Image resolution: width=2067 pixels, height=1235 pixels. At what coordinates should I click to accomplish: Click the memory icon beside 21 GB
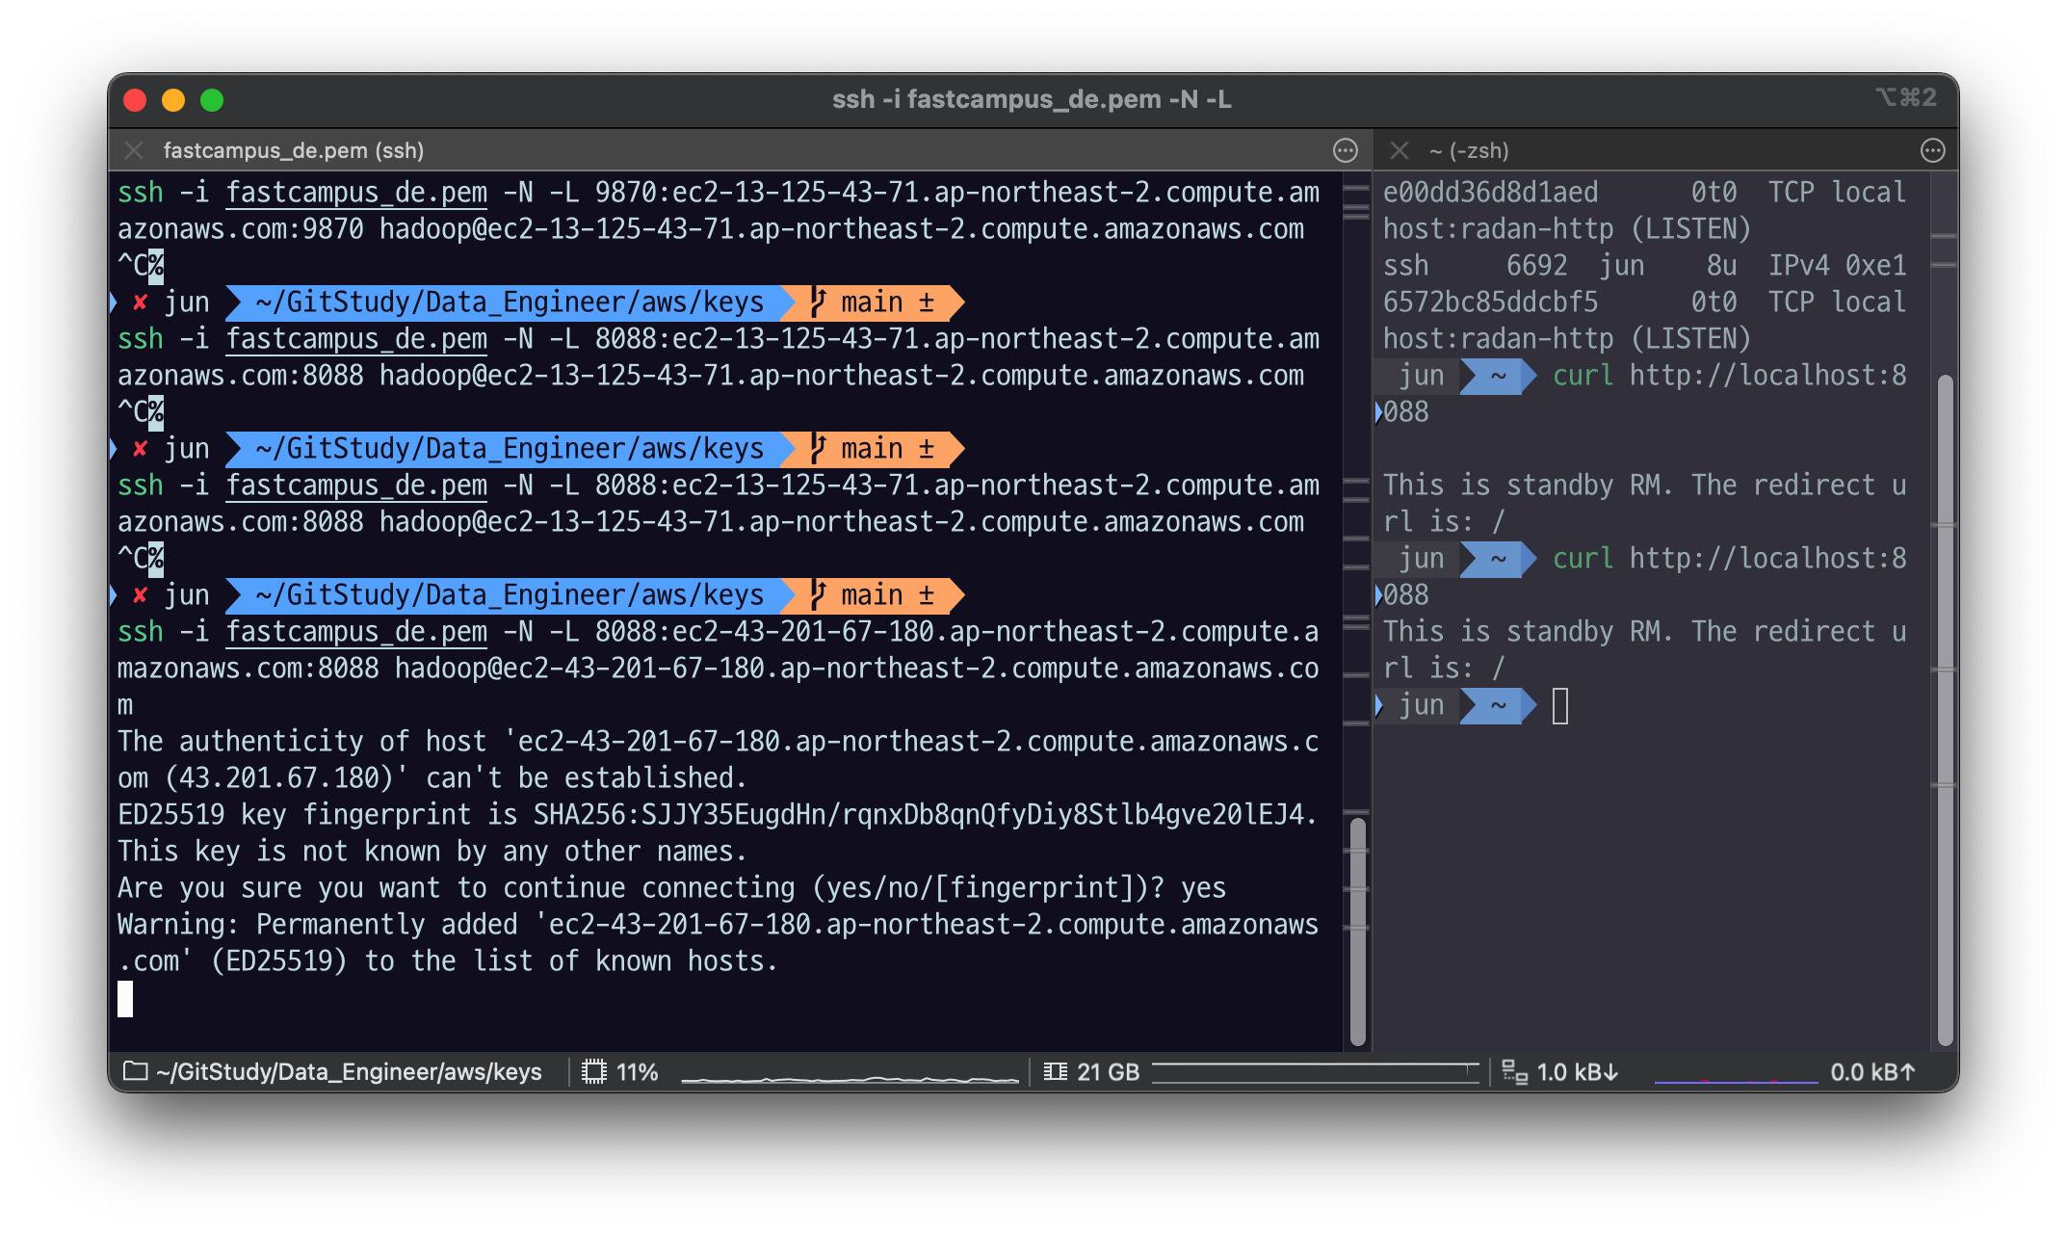tap(1056, 1071)
